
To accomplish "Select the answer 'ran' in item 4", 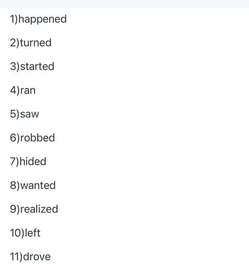I will pos(28,90).
